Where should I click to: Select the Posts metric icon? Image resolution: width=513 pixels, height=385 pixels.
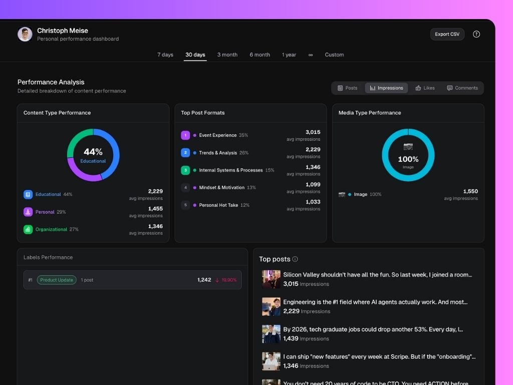(340, 88)
